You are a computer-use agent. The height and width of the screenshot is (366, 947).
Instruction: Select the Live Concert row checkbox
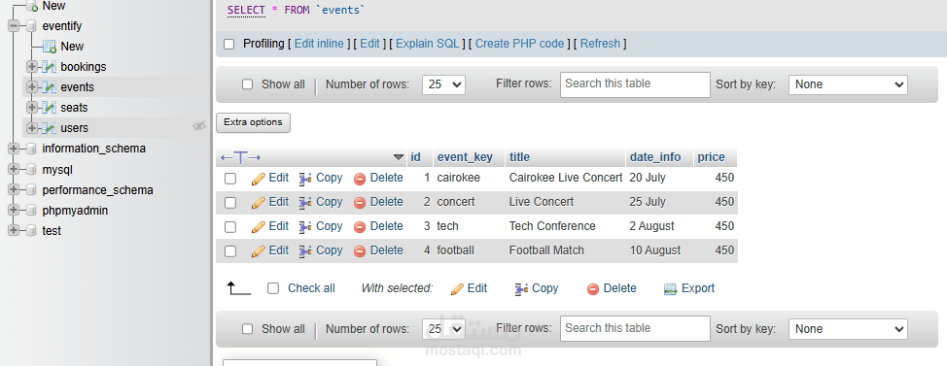point(230,203)
